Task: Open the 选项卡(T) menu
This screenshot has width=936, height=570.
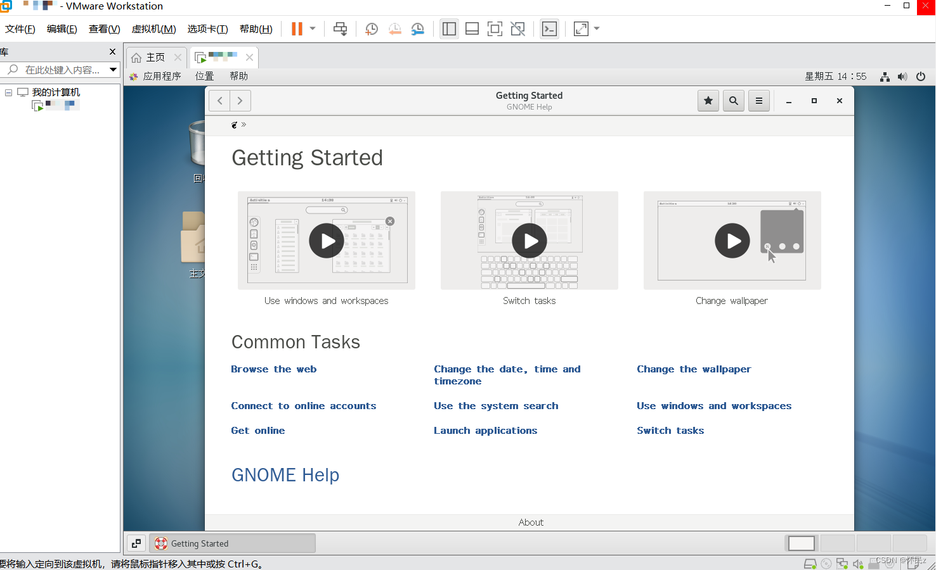Action: pyautogui.click(x=207, y=29)
